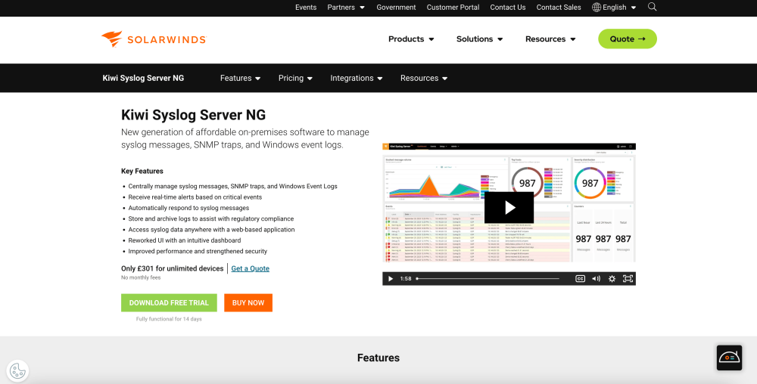Click 'Automatically respond to syslog messages' bullet

click(188, 208)
